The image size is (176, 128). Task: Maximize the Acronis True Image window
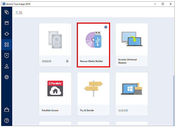(163, 4)
